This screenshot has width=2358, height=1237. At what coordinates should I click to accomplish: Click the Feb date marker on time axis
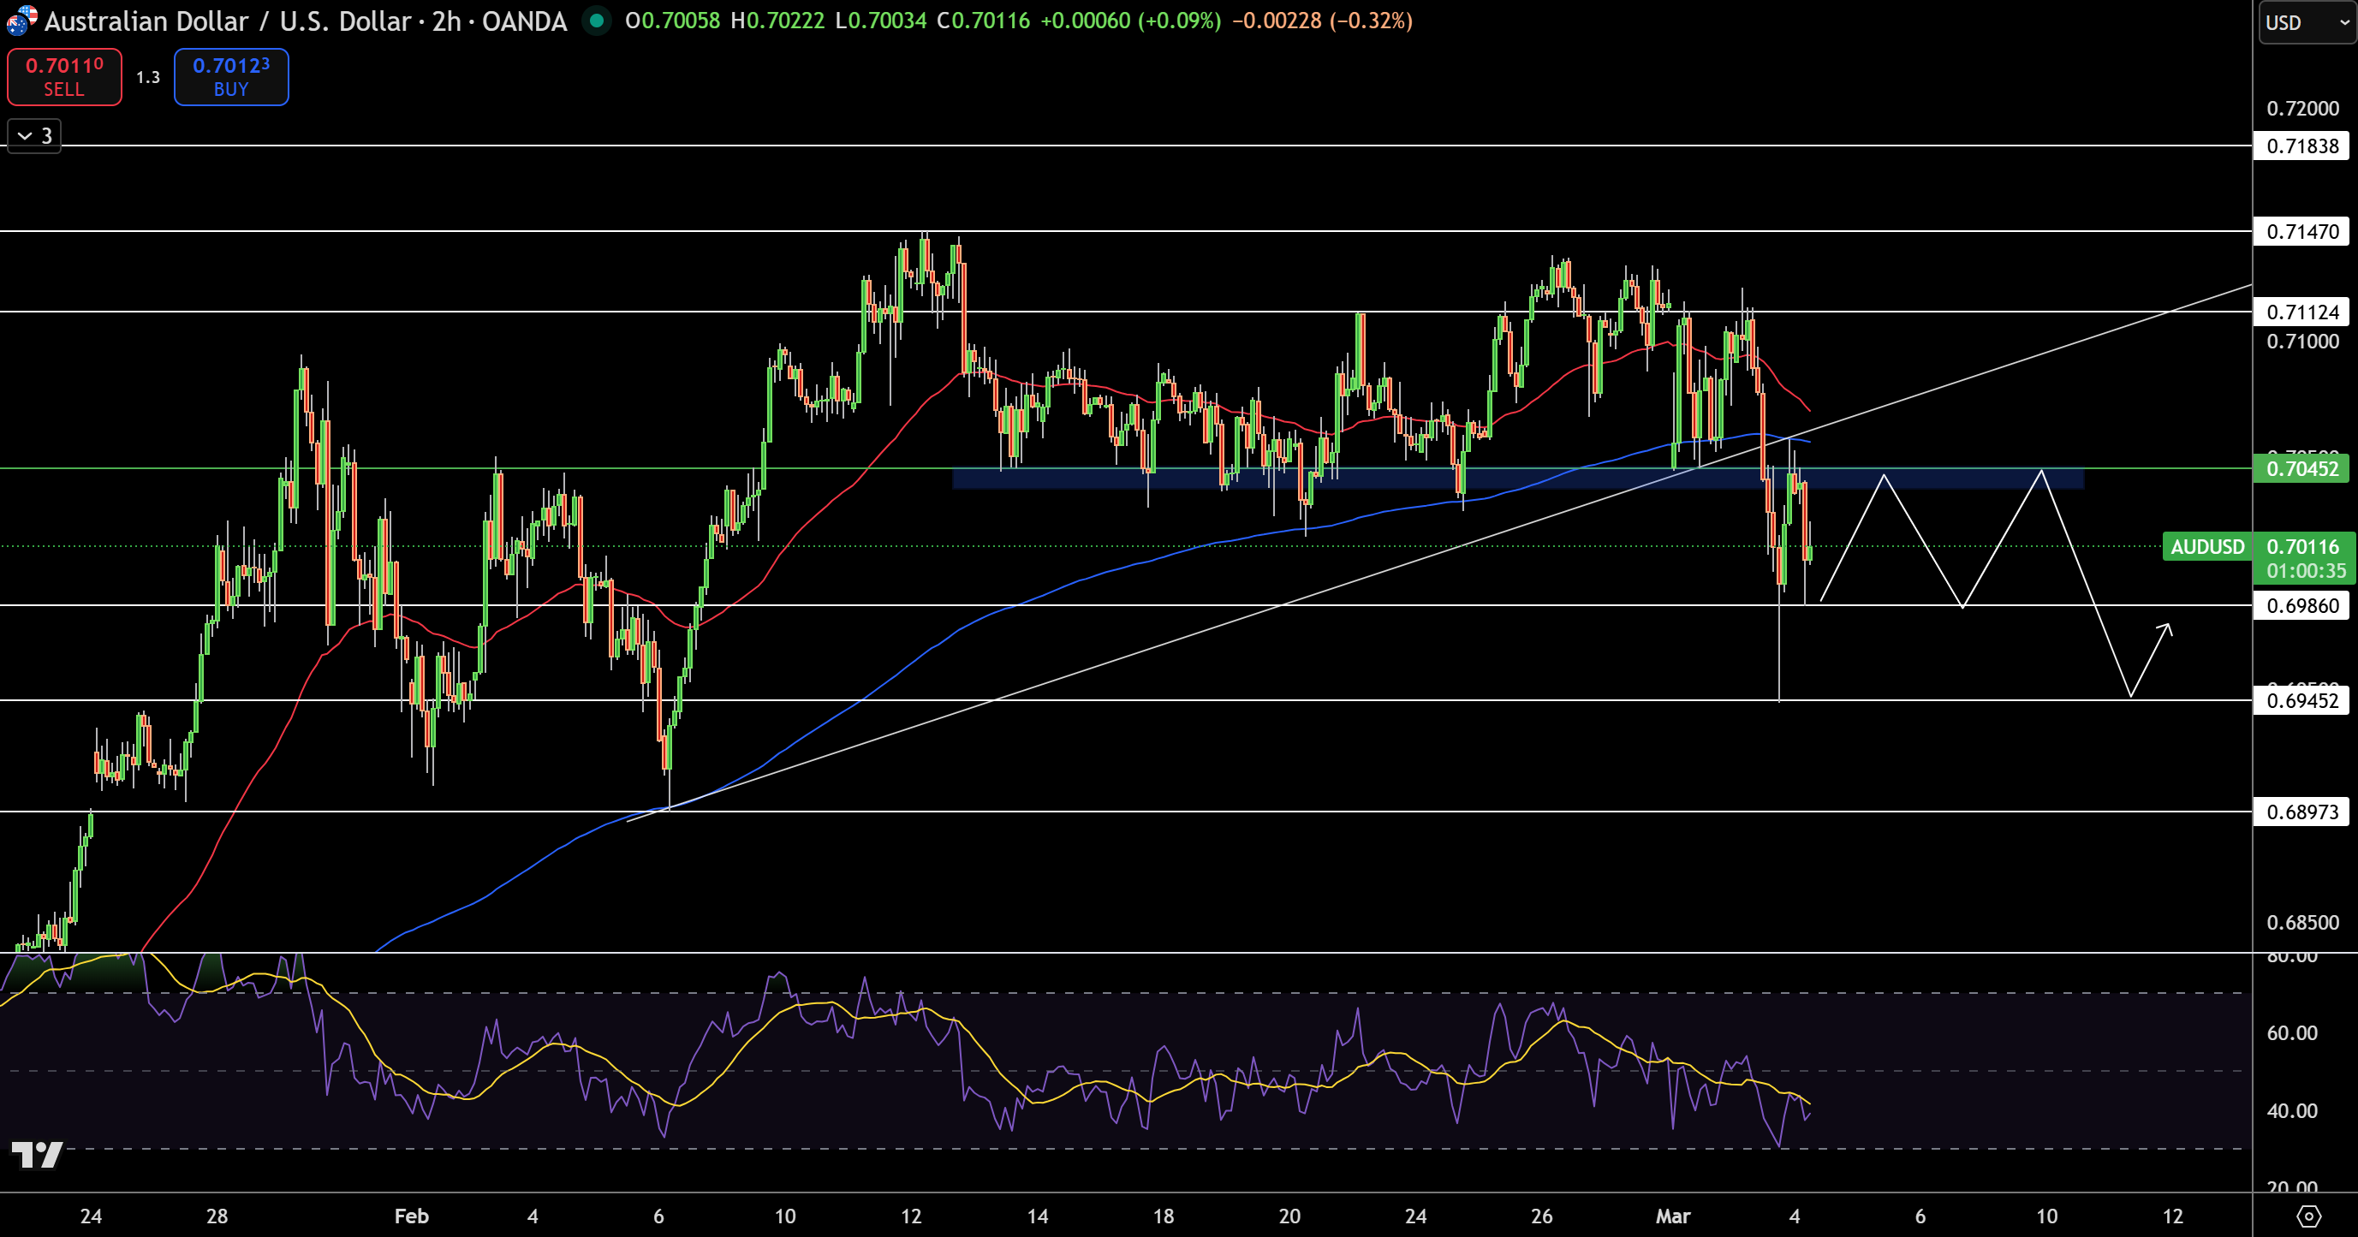[x=411, y=1216]
